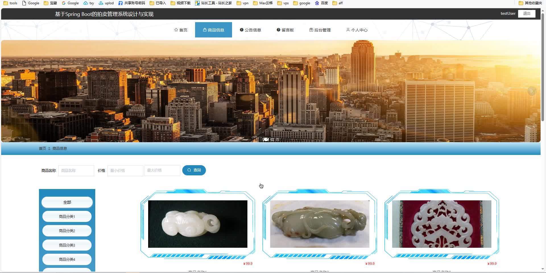This screenshot has width=546, height=273.
Task: Click the testUser account name
Action: [508, 13]
